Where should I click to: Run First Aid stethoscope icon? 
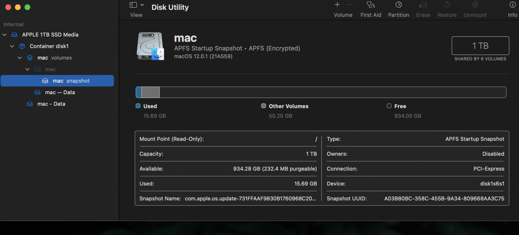tap(371, 5)
